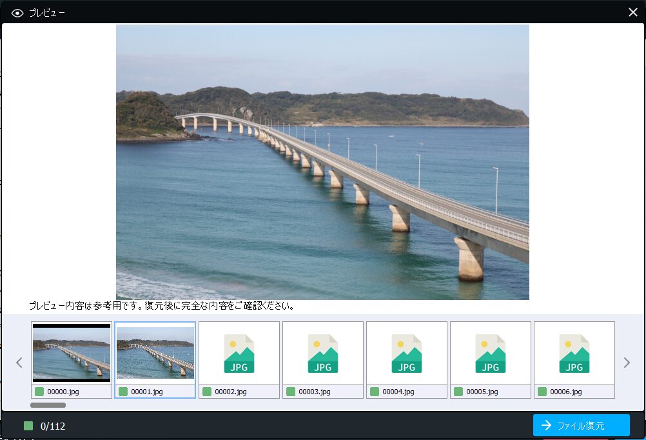This screenshot has height=440, width=646.
Task: Open the 00004.jpg JPG file icon
Action: [x=407, y=354]
